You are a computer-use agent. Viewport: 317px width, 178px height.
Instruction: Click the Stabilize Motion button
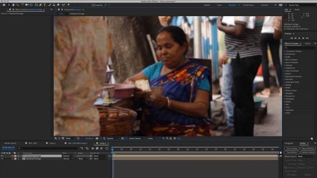click(x=308, y=153)
